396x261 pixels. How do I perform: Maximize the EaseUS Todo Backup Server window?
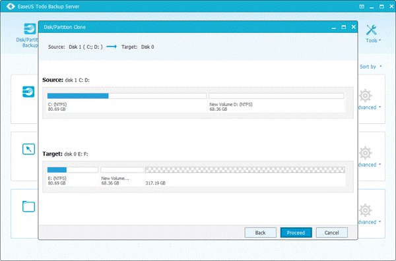(381, 7)
